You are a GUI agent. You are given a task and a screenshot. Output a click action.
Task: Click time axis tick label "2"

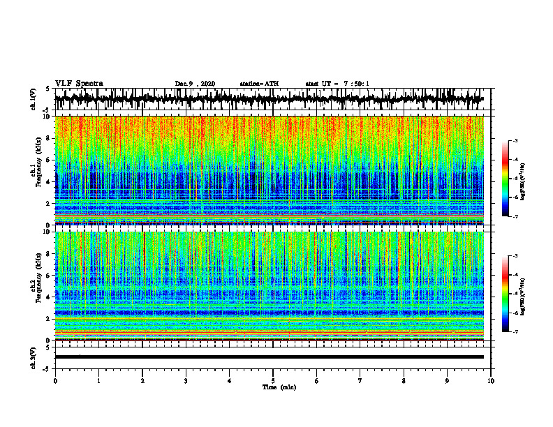pos(142,381)
